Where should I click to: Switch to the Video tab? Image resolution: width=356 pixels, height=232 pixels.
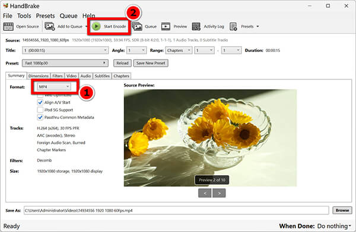coord(72,76)
